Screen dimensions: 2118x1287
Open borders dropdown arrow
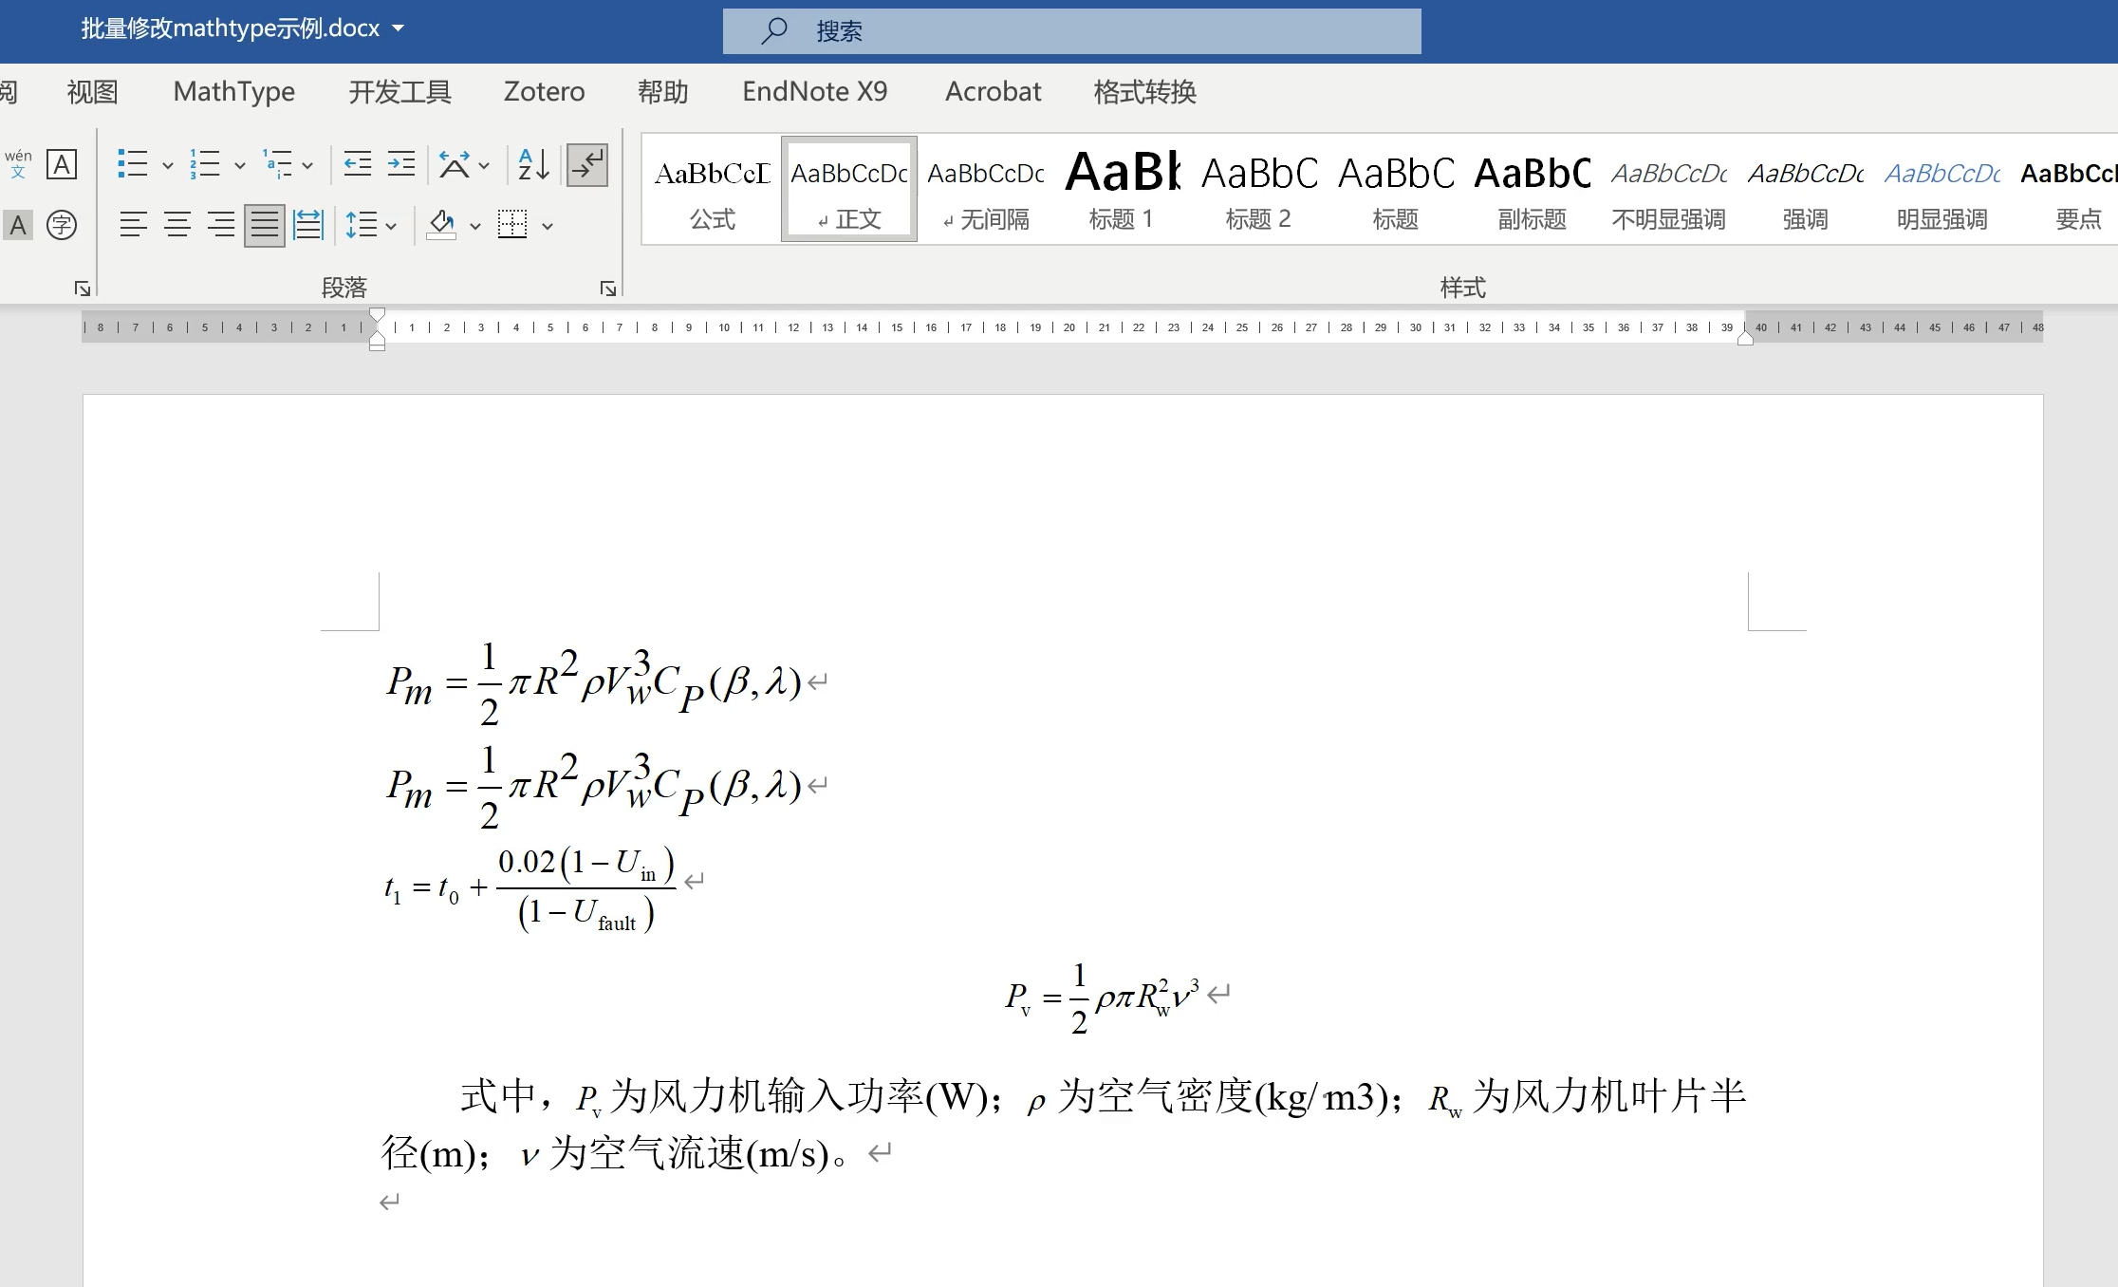coord(548,226)
